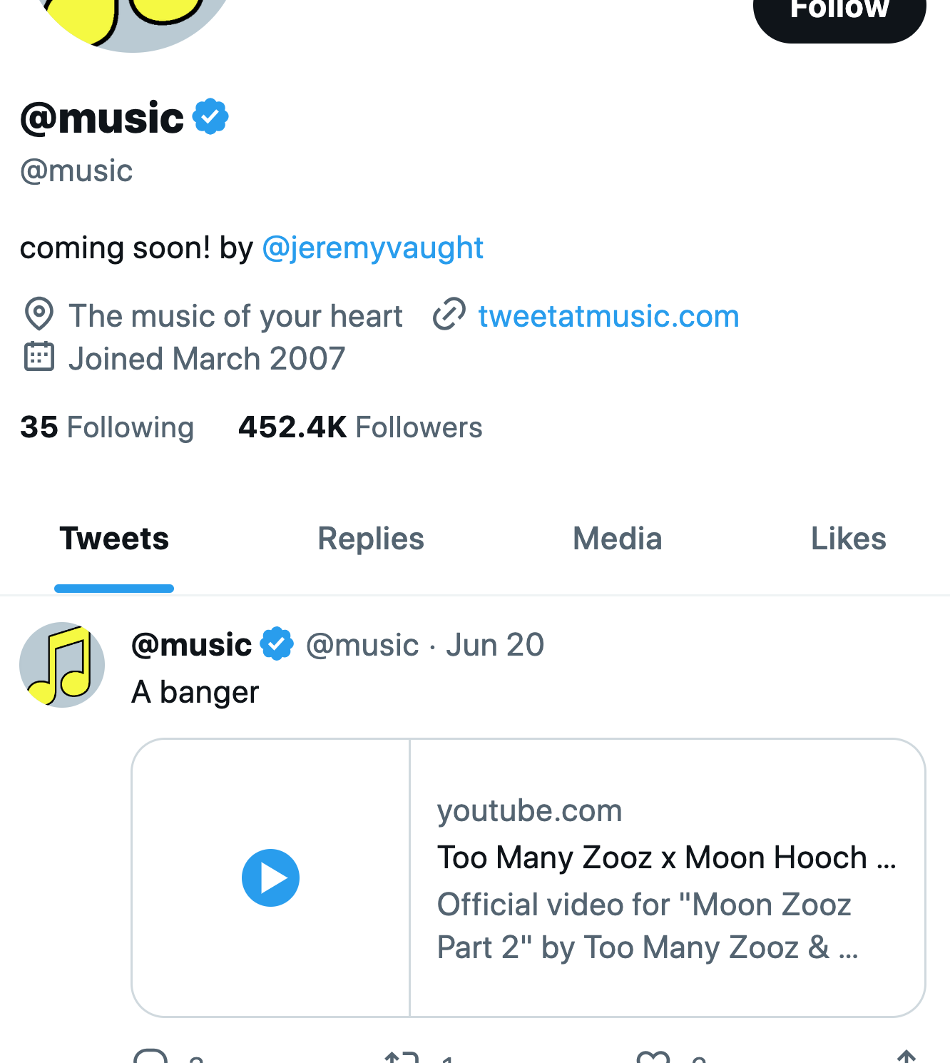Open the 35 Following list
The image size is (950, 1063).
(107, 427)
